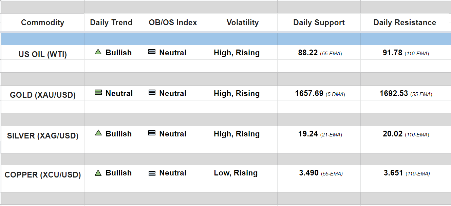The image size is (451, 206).
Task: Click the neutral bars icon in GOLD Daily Trend
Action: (98, 93)
